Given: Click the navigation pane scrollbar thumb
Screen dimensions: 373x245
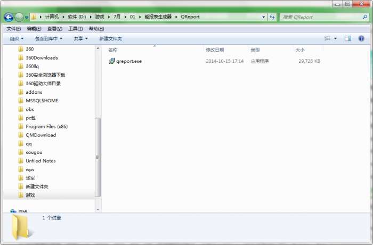Looking at the screenshot, I should click(98, 157).
